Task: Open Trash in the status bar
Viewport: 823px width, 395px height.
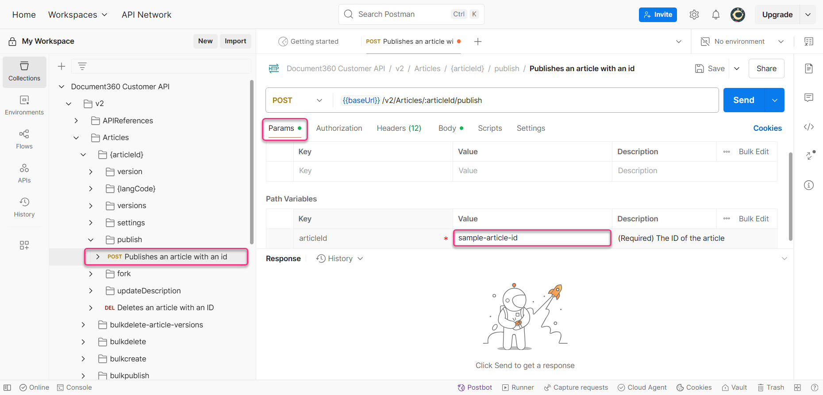Action: pos(771,387)
